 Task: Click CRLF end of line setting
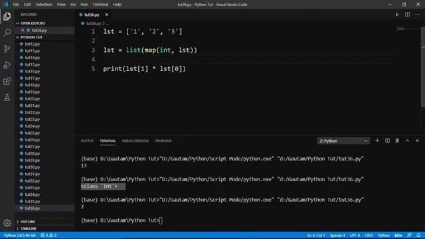(369, 235)
